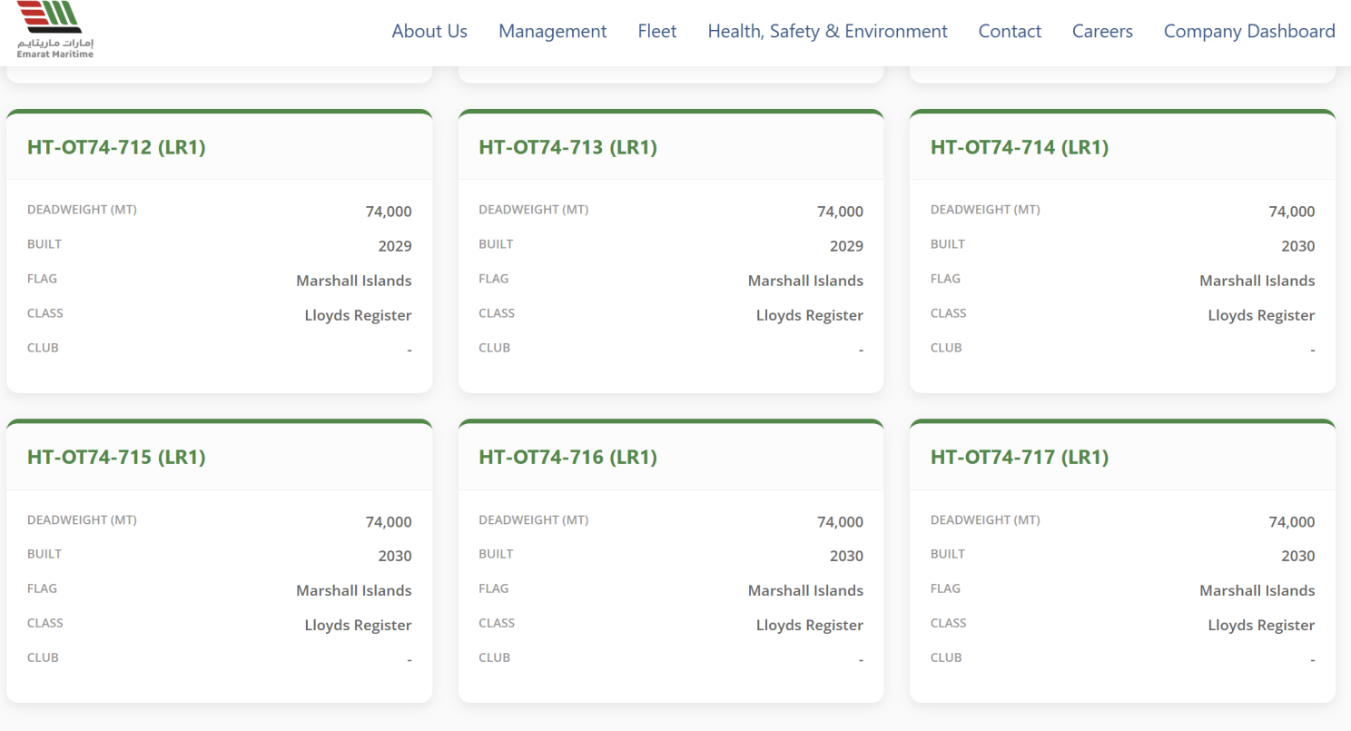Screen dimensions: 1351x731
Task: Click the CLUB label on HT-OT74-715 card
Action: click(43, 657)
